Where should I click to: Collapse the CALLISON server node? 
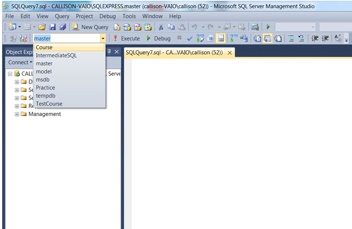click(x=10, y=74)
